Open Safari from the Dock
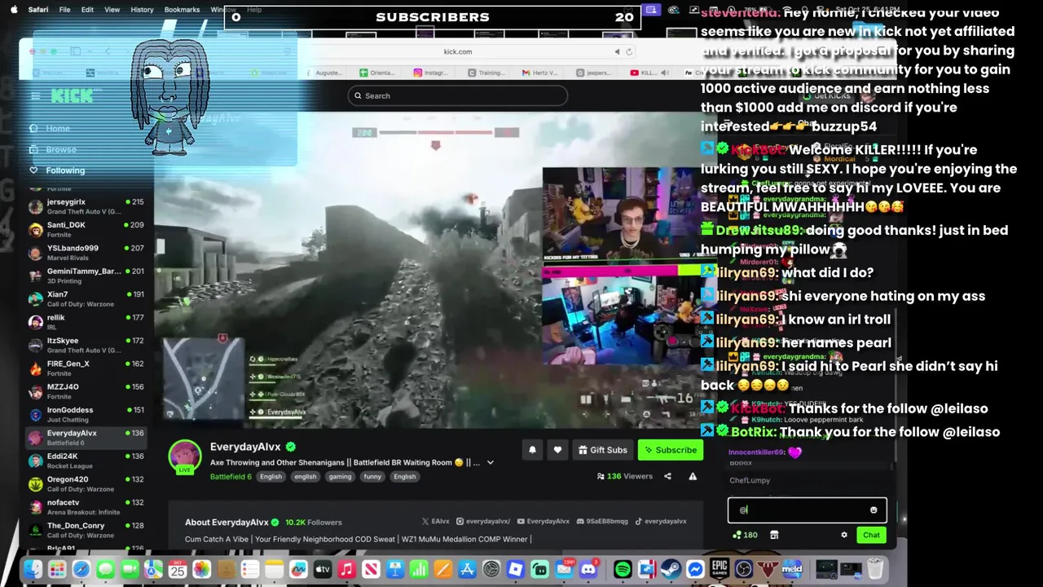 coord(81,569)
